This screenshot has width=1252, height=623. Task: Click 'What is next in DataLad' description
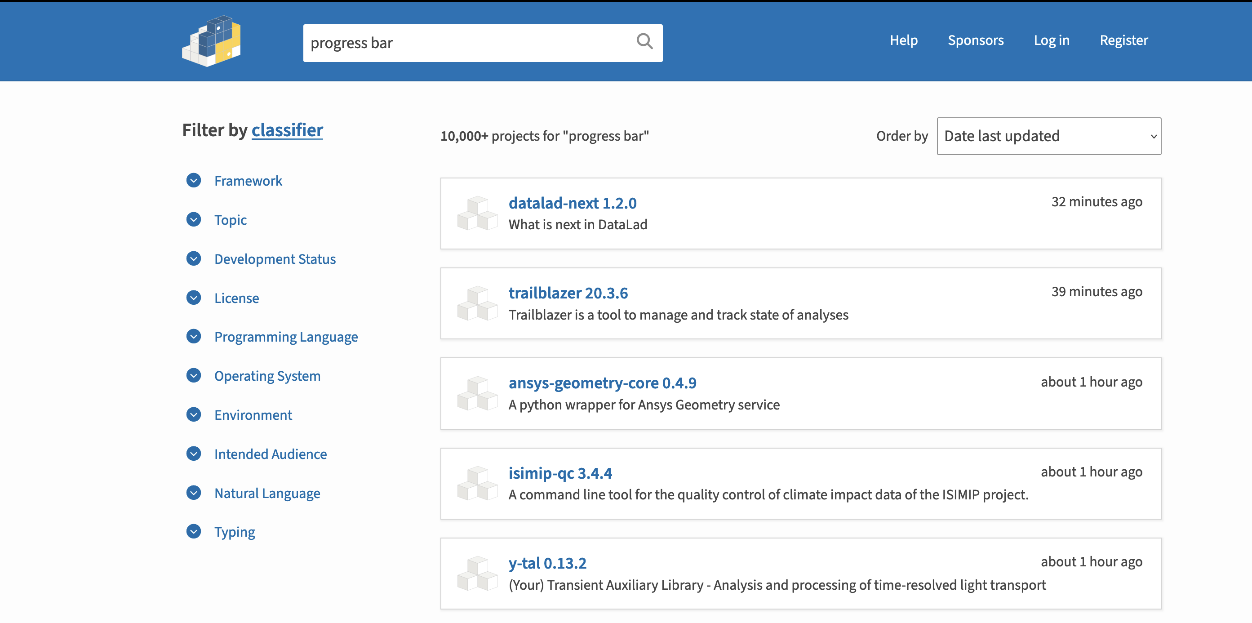[x=578, y=224]
